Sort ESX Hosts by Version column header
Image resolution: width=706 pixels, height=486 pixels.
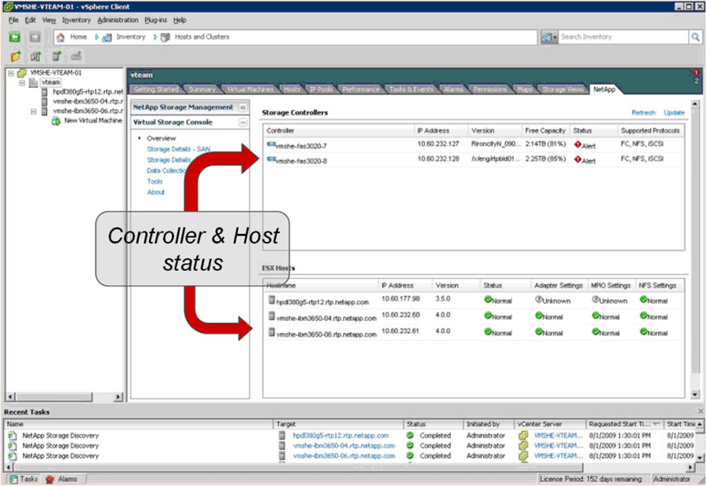point(455,286)
